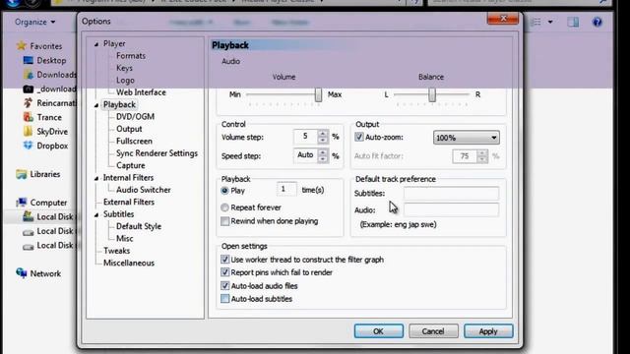The height and width of the screenshot is (354, 630).
Task: Click the OK button
Action: (378, 331)
